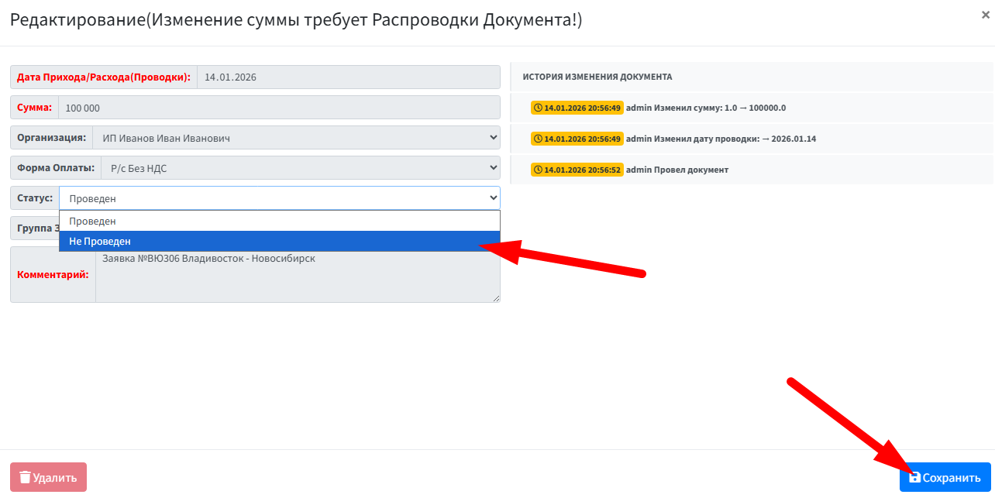This screenshot has height=498, width=995.
Task: Click the date field showing 14.01.2026
Action: pos(348,77)
